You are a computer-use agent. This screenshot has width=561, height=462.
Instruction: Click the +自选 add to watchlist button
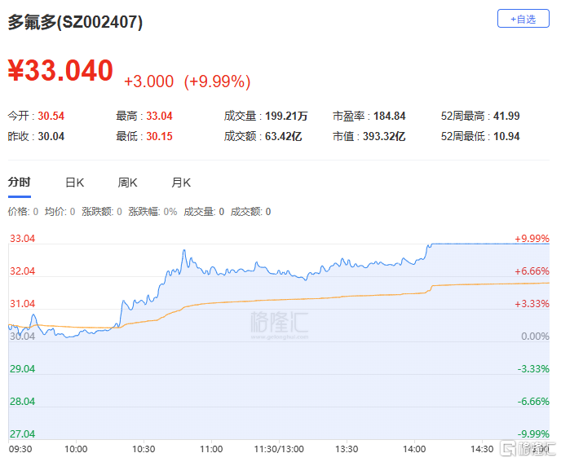pyautogui.click(x=523, y=19)
